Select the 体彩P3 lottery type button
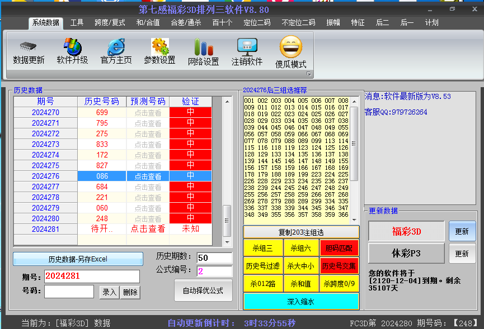The image size is (484, 329). 406,254
